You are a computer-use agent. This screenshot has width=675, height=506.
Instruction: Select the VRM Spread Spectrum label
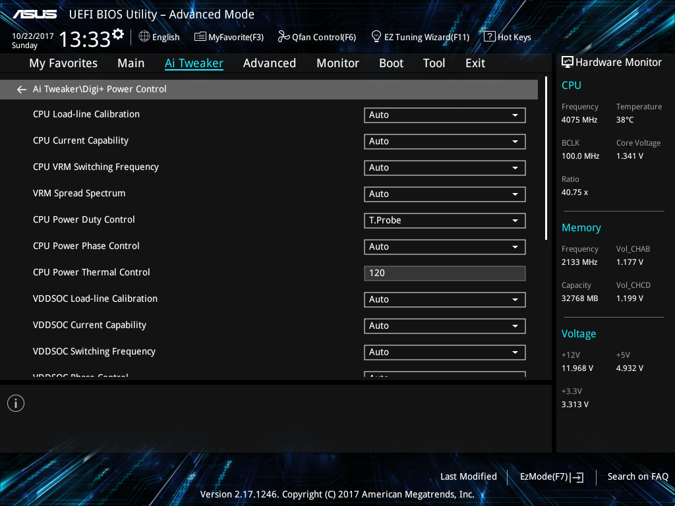[79, 193]
